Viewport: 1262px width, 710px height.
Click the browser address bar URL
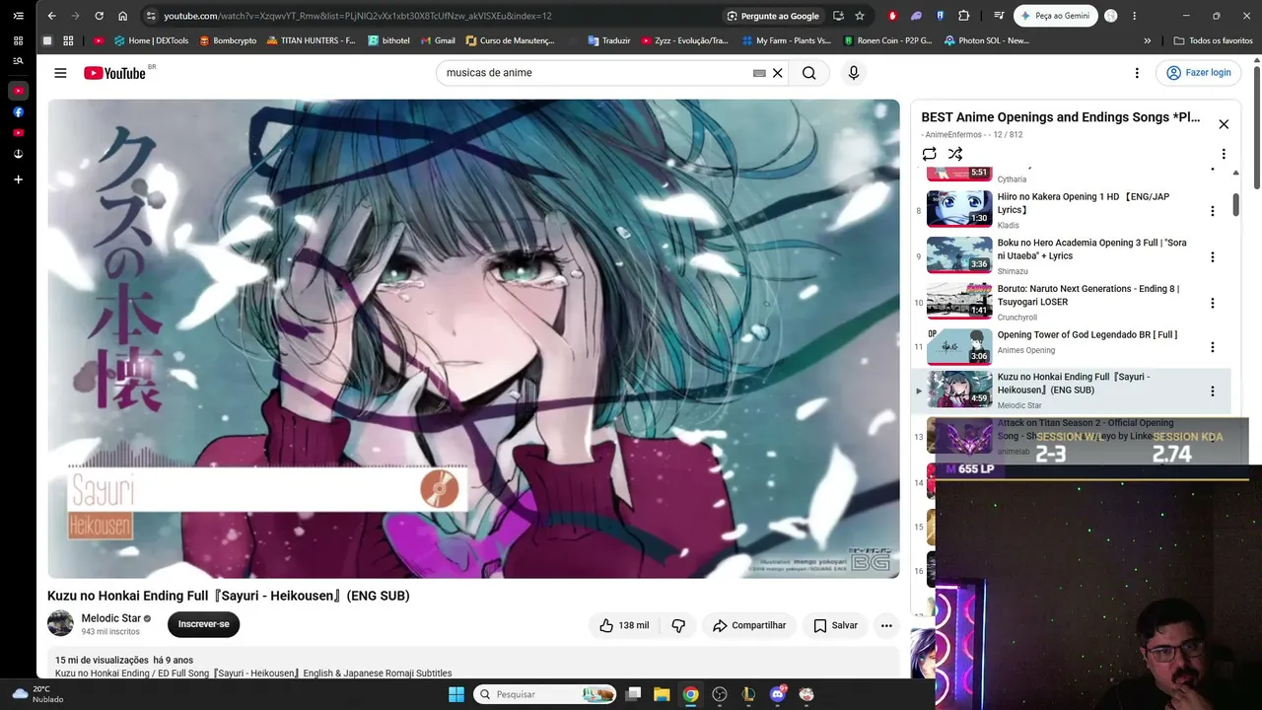tap(358, 16)
